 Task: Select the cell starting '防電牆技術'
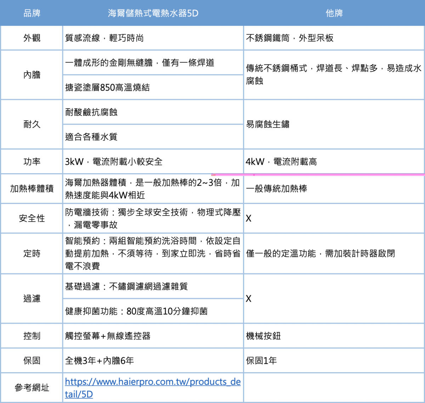(153, 218)
